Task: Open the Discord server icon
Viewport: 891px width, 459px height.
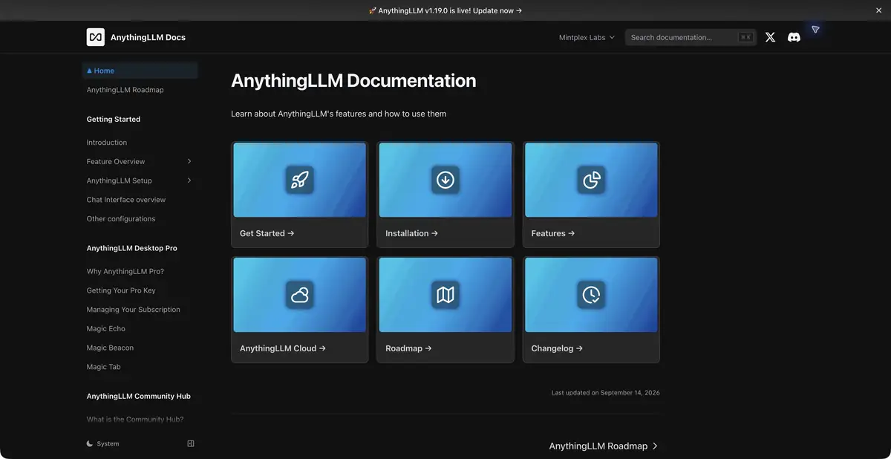Action: [x=794, y=37]
